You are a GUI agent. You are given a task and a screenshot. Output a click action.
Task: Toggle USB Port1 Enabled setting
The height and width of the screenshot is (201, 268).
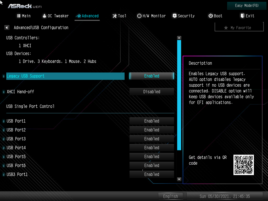click(152, 121)
